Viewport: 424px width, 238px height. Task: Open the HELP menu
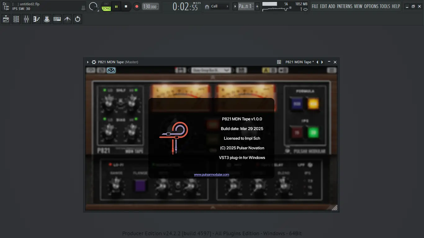point(396,6)
